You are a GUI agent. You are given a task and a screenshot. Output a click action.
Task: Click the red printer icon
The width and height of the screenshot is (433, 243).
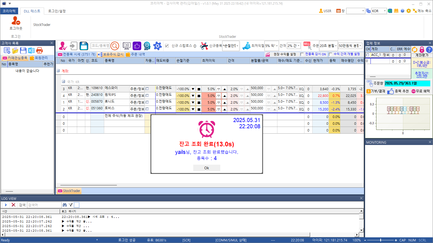coord(40,50)
